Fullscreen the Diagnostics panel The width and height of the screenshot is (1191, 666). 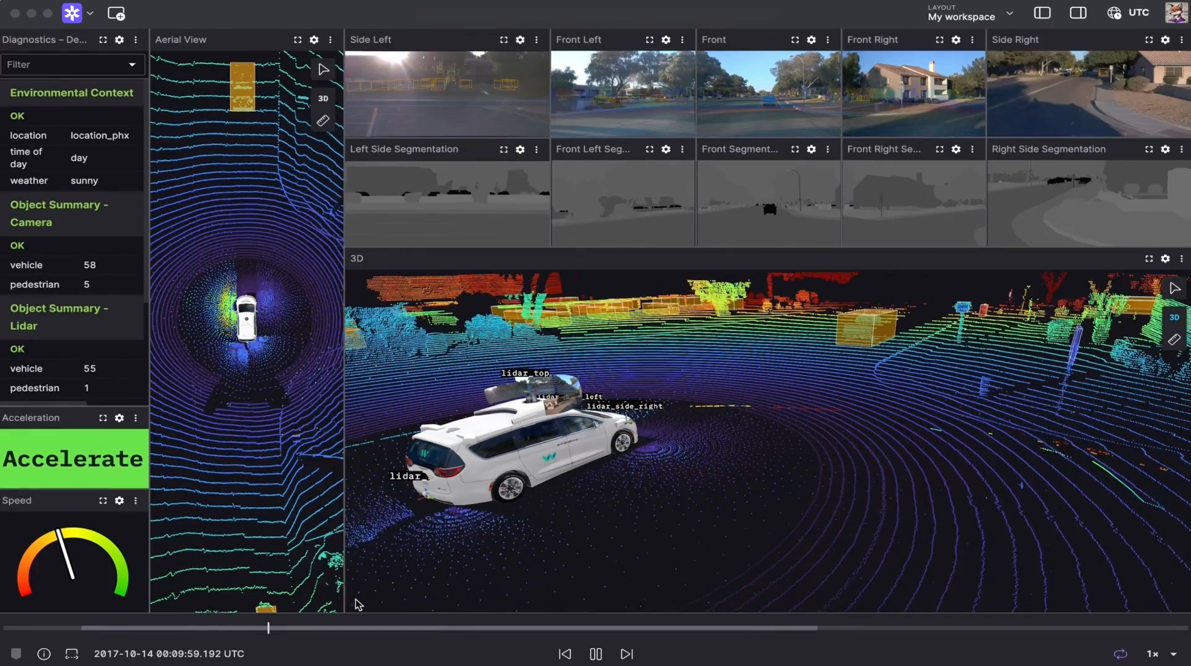pos(103,40)
